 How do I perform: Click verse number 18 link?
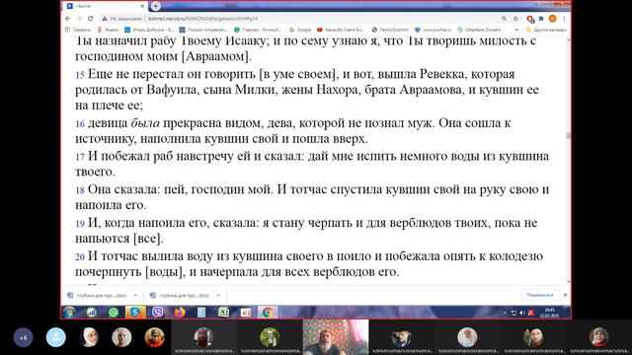[x=80, y=190]
